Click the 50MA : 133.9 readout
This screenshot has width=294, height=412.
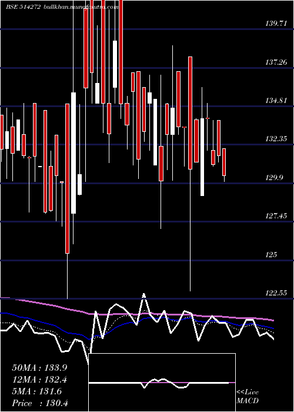tap(39, 368)
